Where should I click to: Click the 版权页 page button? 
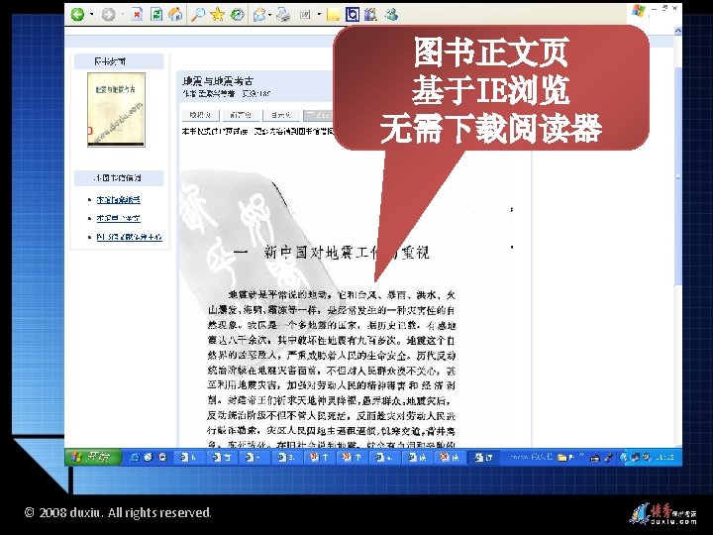tap(200, 115)
